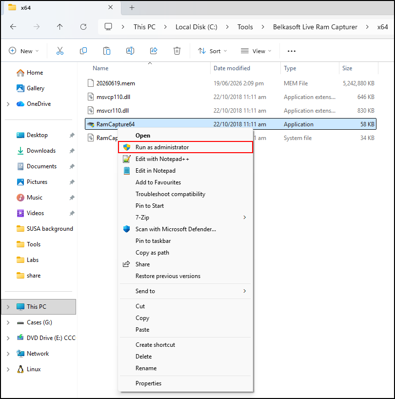Expand the OneDrive tree node
This screenshot has width=395, height=399.
pos(8,104)
